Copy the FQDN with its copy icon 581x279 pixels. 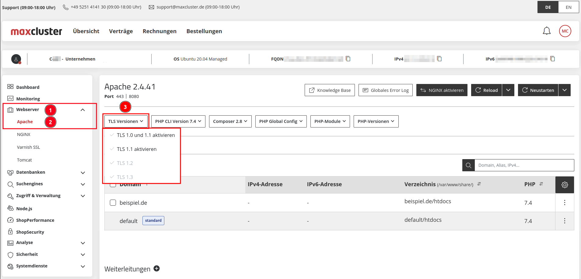tap(348, 59)
